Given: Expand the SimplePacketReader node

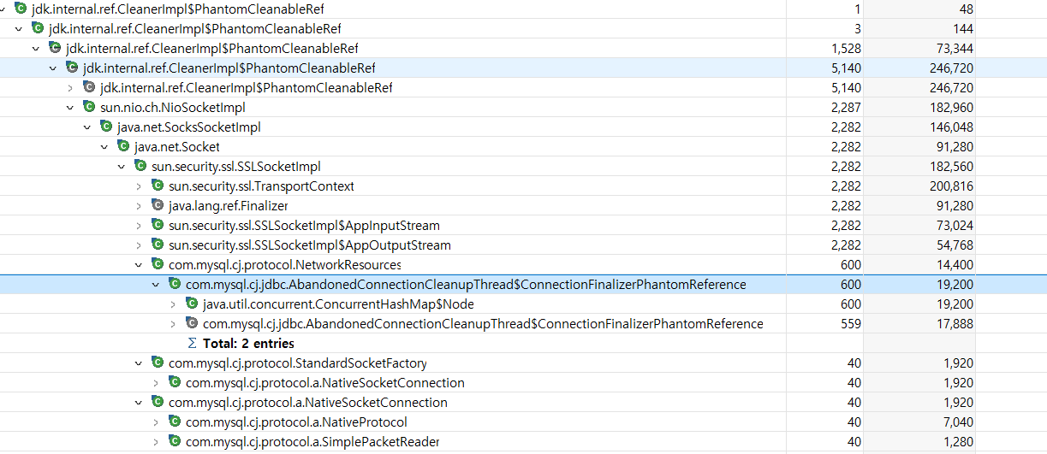Looking at the screenshot, I should (x=156, y=441).
